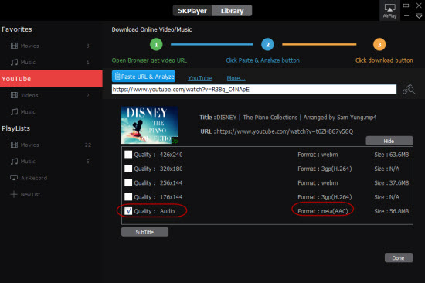Screen dimensions: 425x283
Task: Close the 5KPlayer window
Action: (x=419, y=5)
